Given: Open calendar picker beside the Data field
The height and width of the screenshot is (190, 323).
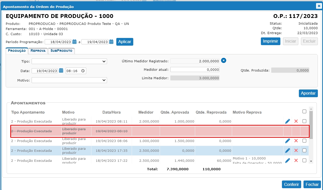Looking at the screenshot, I should (61, 71).
